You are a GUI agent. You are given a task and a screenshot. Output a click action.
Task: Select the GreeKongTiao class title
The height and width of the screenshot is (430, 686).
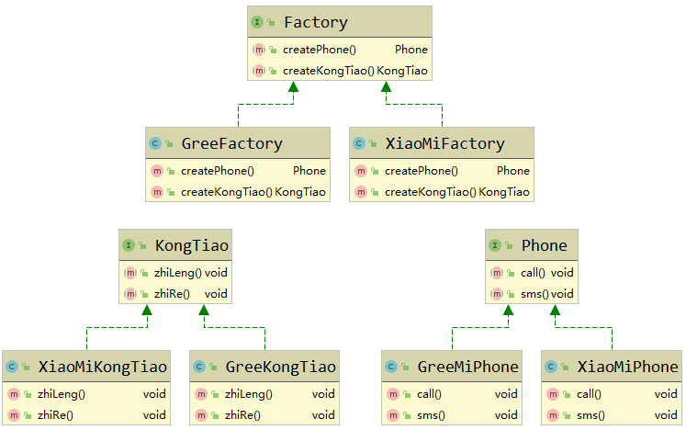tap(281, 367)
